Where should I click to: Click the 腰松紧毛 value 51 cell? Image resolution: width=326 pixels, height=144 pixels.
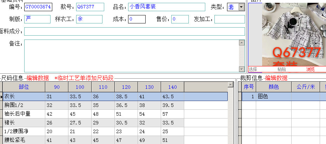click(173, 140)
